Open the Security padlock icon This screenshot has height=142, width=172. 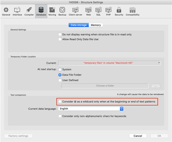[x=119, y=11]
